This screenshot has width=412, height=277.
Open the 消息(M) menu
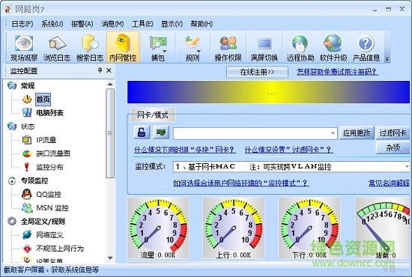pyautogui.click(x=112, y=24)
